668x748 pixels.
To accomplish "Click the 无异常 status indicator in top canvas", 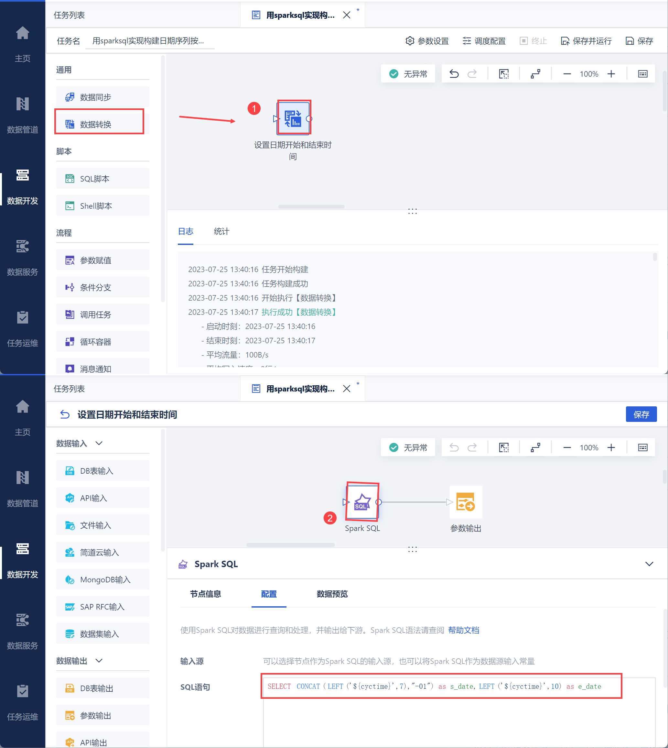I will 408,74.
